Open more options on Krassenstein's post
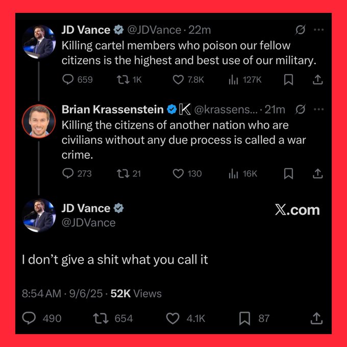 point(318,109)
